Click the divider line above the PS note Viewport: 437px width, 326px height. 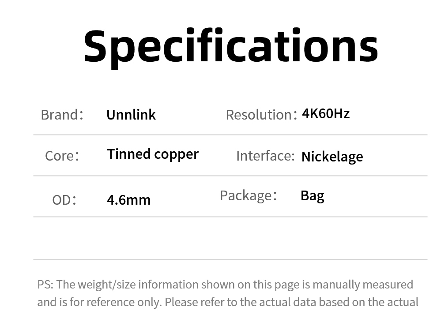tap(230, 259)
